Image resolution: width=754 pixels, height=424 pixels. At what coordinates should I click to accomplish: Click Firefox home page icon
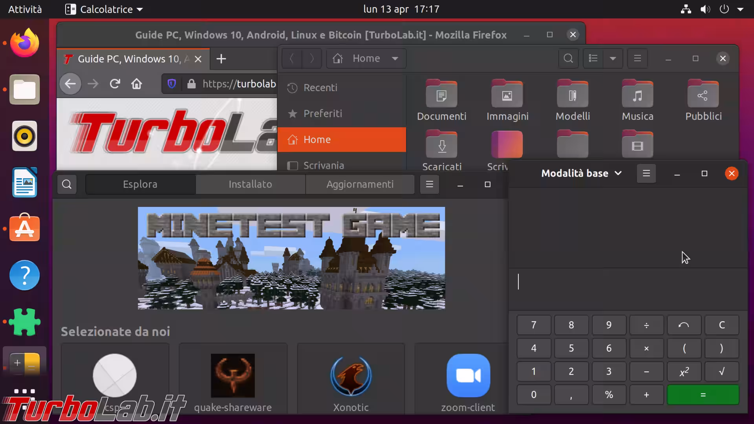point(137,84)
